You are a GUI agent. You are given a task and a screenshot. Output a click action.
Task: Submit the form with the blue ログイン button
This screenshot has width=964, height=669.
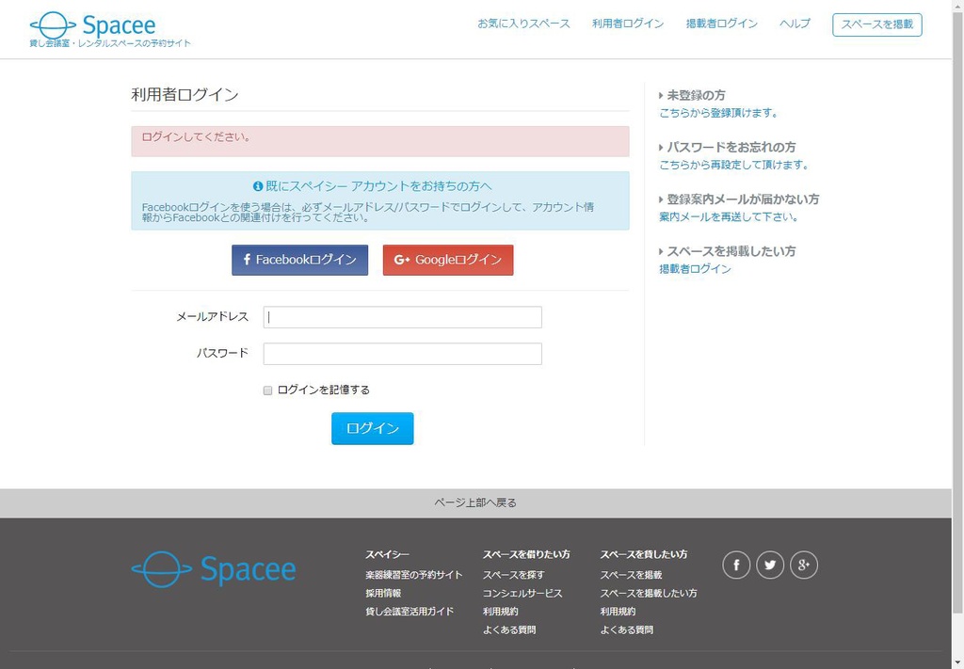coord(373,428)
